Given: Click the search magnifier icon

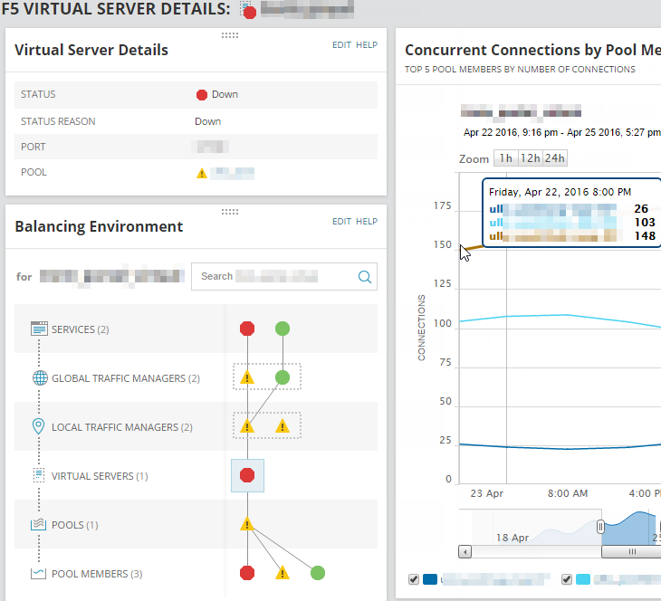Looking at the screenshot, I should coord(365,277).
